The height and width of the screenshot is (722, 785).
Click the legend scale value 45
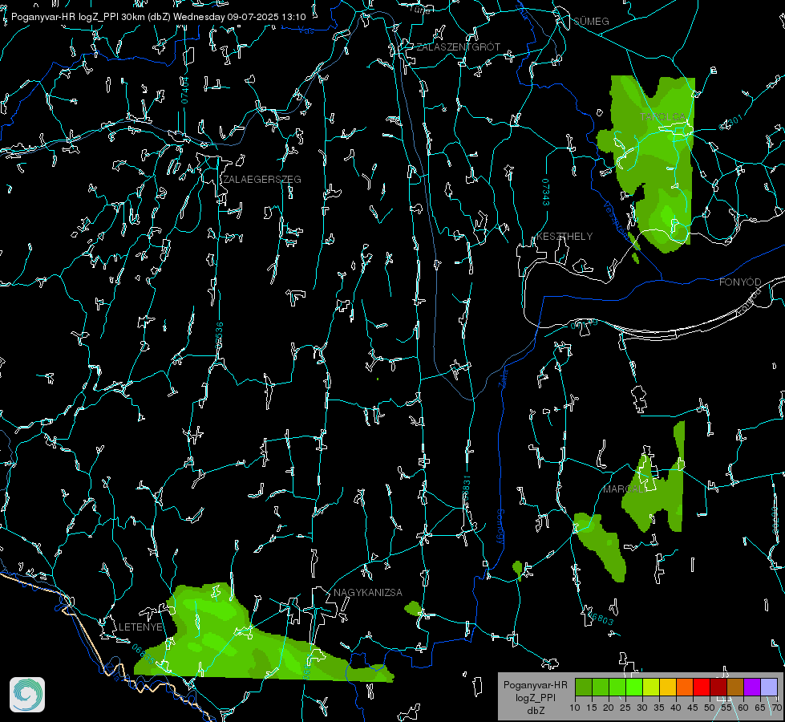coord(693,708)
